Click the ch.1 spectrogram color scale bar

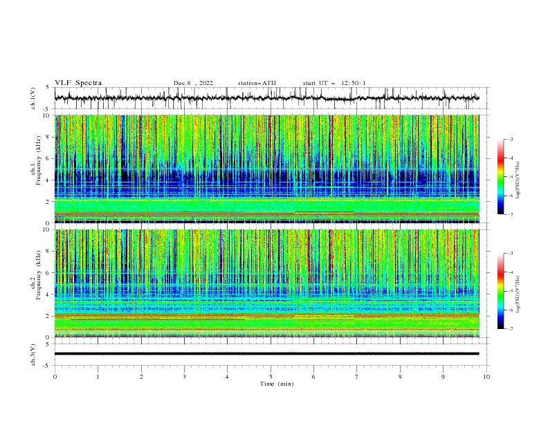tap(500, 177)
